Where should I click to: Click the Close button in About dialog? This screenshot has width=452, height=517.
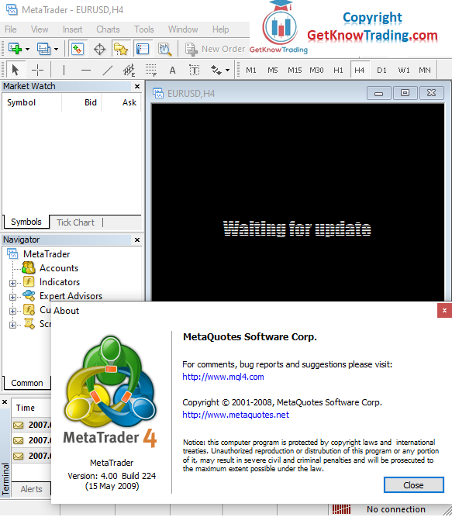414,485
